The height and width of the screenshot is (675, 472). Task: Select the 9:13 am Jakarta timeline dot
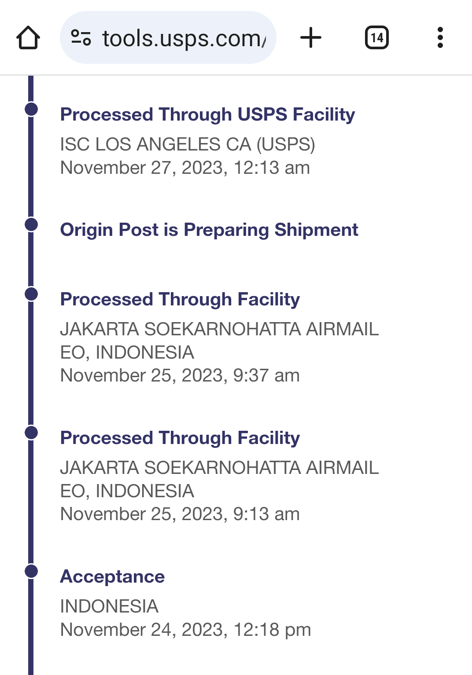[x=31, y=433]
